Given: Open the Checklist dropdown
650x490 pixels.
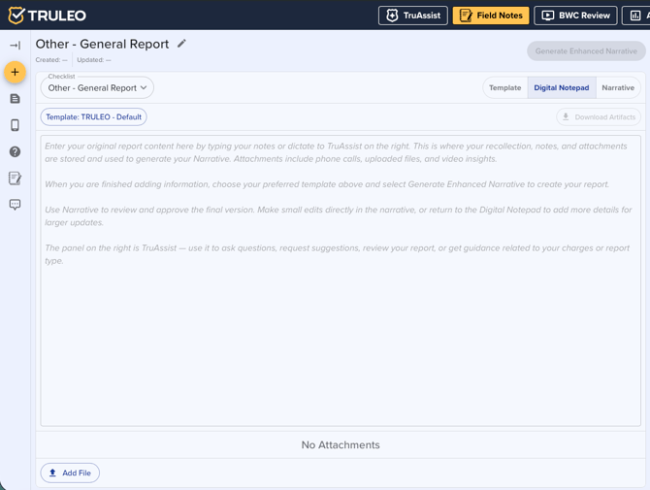Looking at the screenshot, I should [97, 88].
